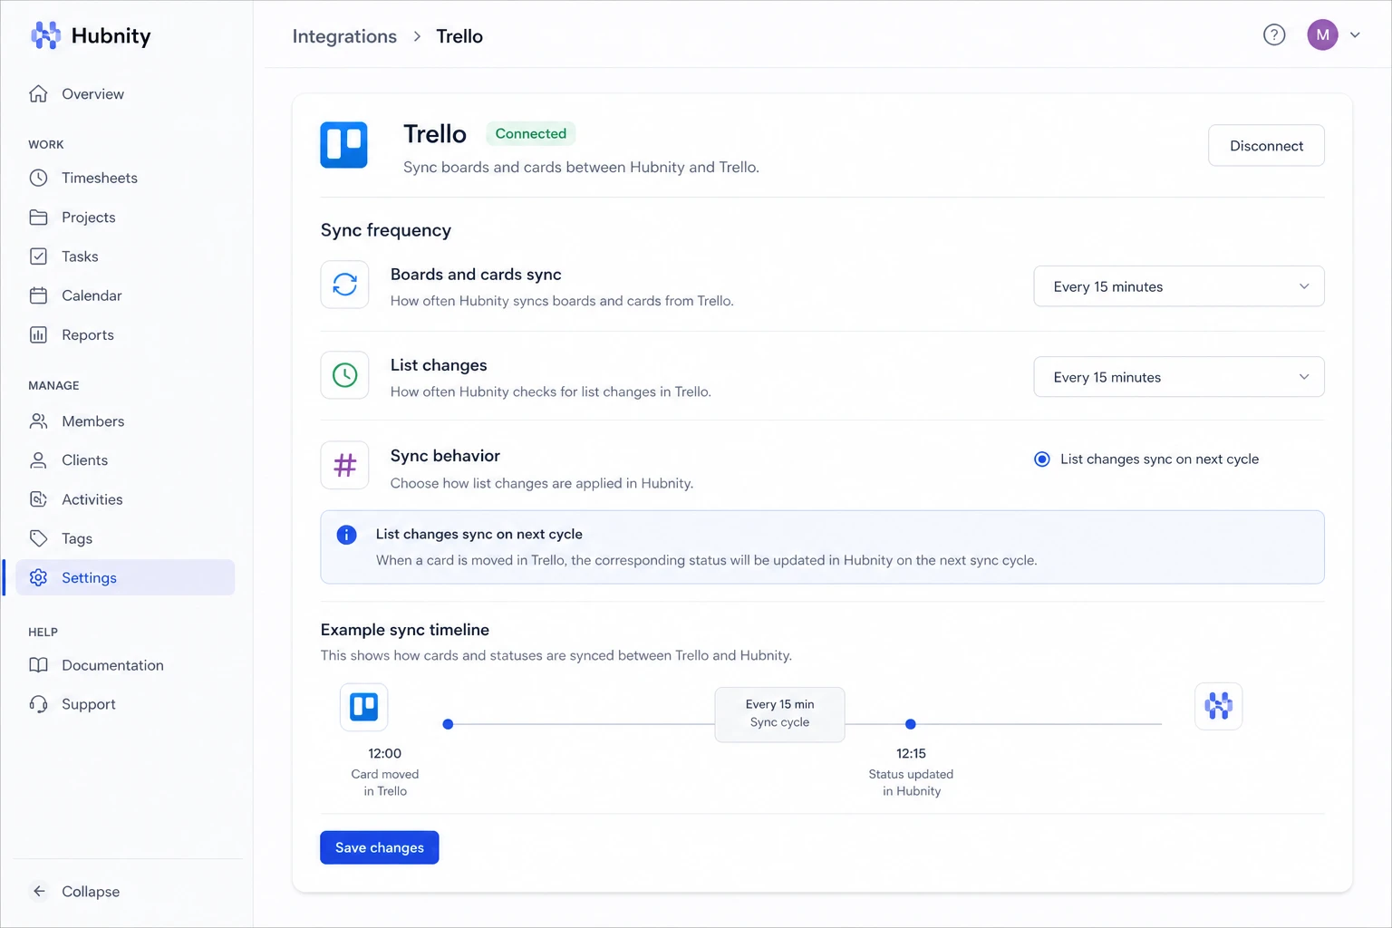Click the 12:15 timeline marker dot
This screenshot has height=928, width=1392.
[911, 724]
